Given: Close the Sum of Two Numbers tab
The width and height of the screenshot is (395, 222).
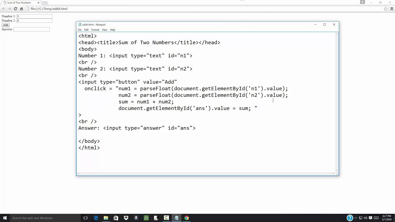Looking at the screenshot, I should click(x=38, y=2).
